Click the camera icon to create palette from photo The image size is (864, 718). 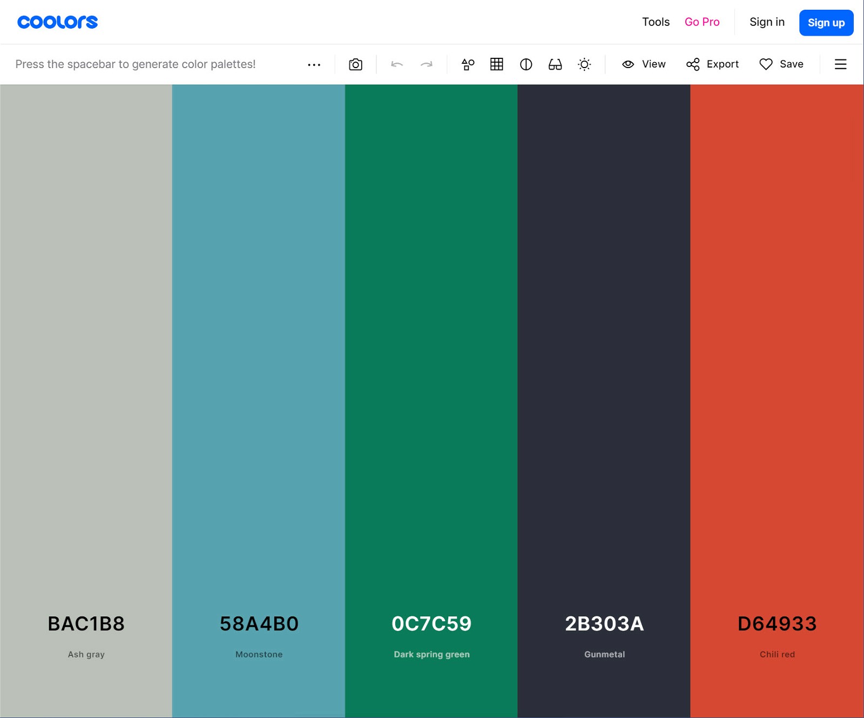point(355,64)
